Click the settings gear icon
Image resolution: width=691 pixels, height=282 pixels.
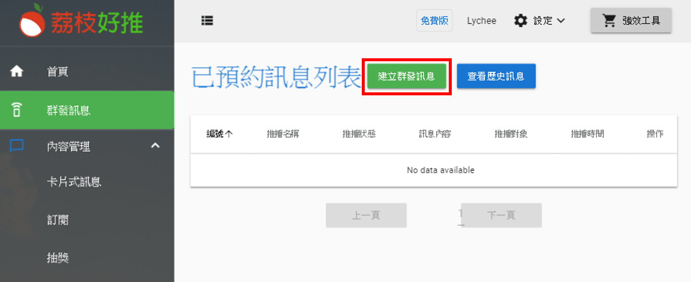click(x=520, y=21)
